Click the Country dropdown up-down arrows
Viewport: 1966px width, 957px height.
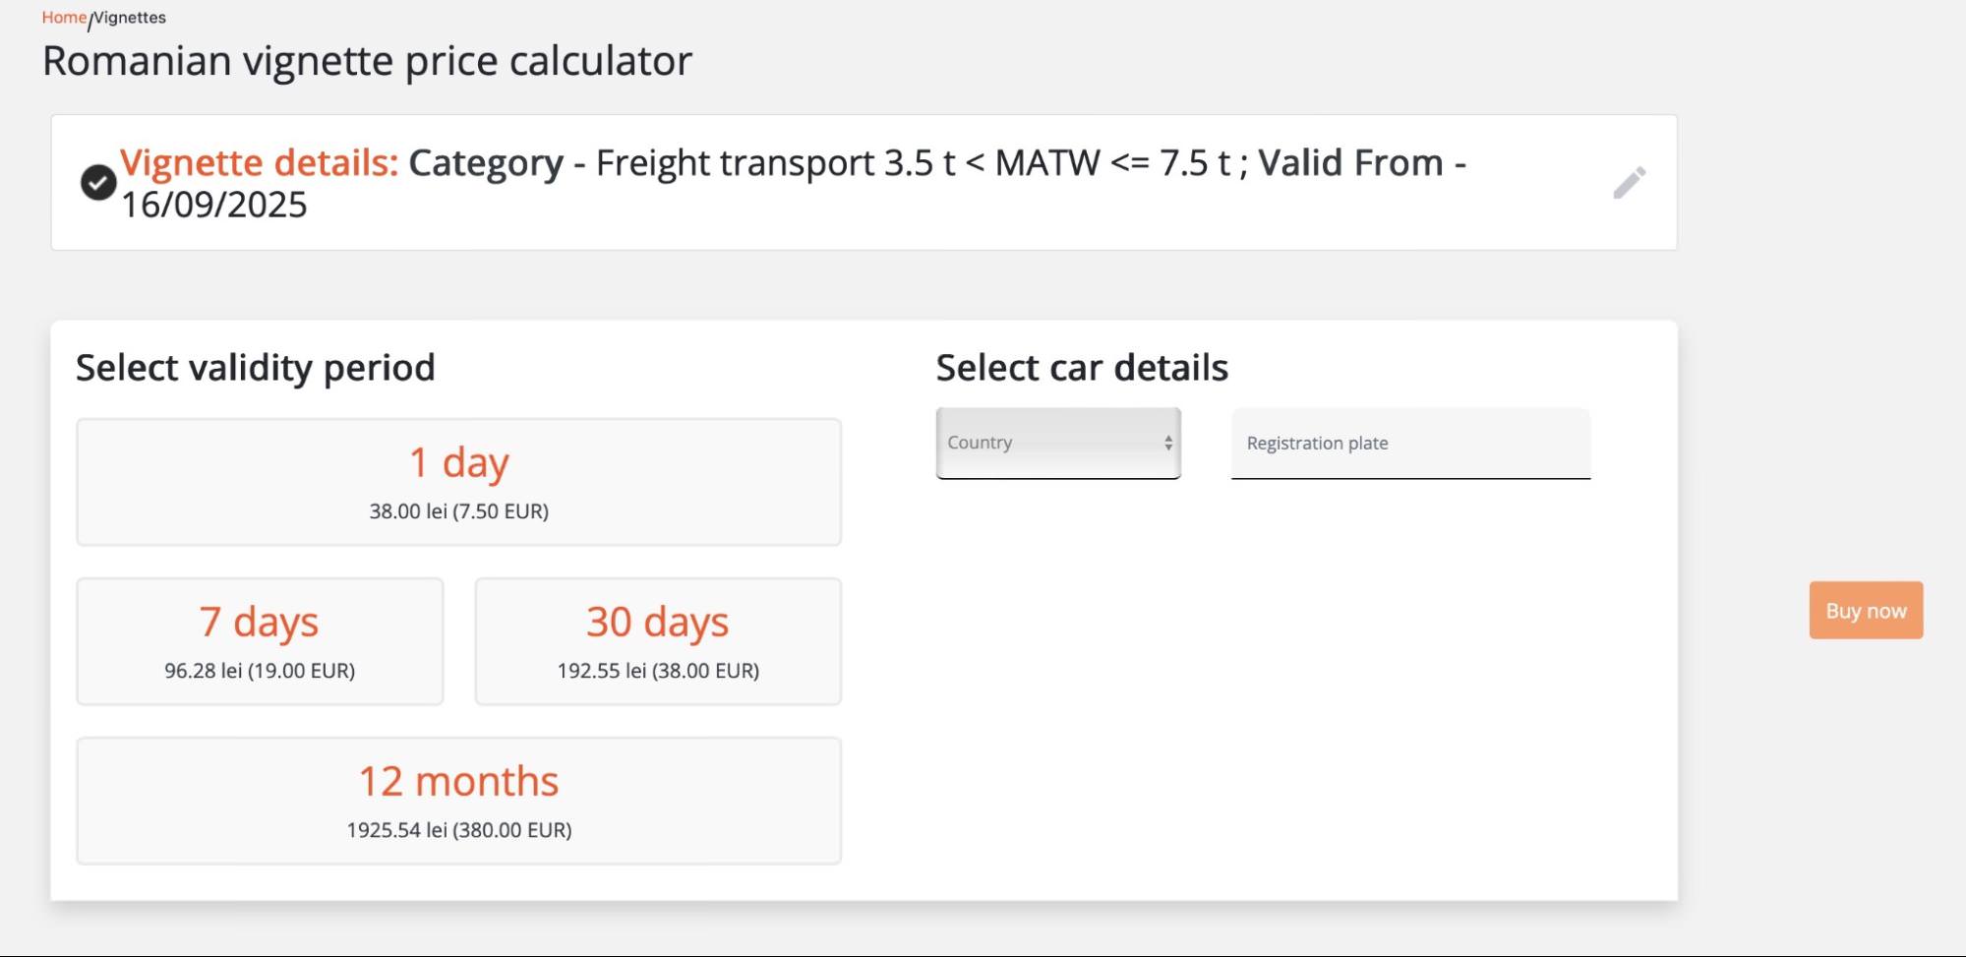pyautogui.click(x=1167, y=444)
